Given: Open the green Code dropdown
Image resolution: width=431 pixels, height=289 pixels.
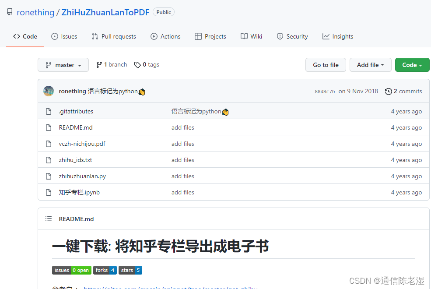Looking at the screenshot, I should (x=412, y=65).
